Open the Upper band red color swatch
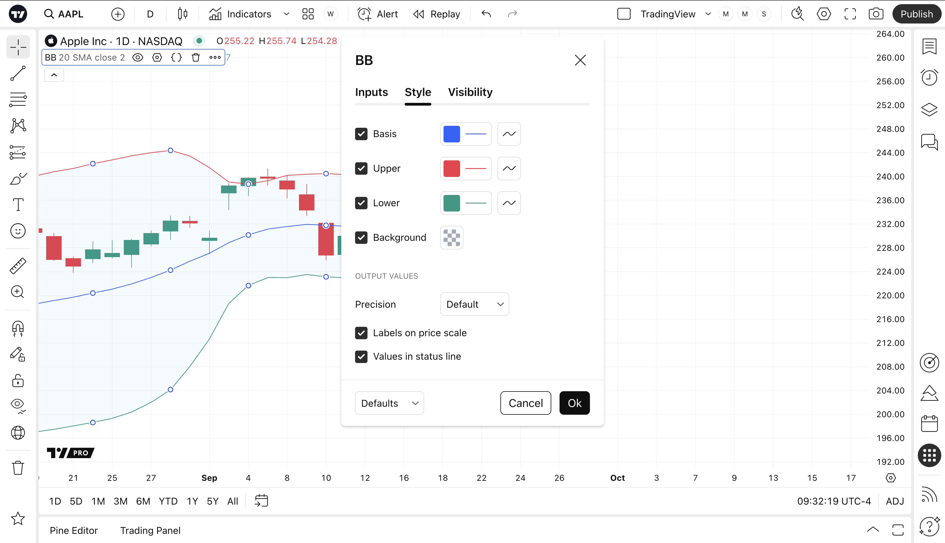Screen dimensions: 945x543 pos(452,169)
